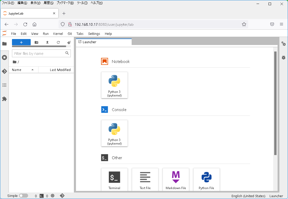Open the Debugger bug icon
The width and height of the screenshot is (288, 199).
(284, 57)
